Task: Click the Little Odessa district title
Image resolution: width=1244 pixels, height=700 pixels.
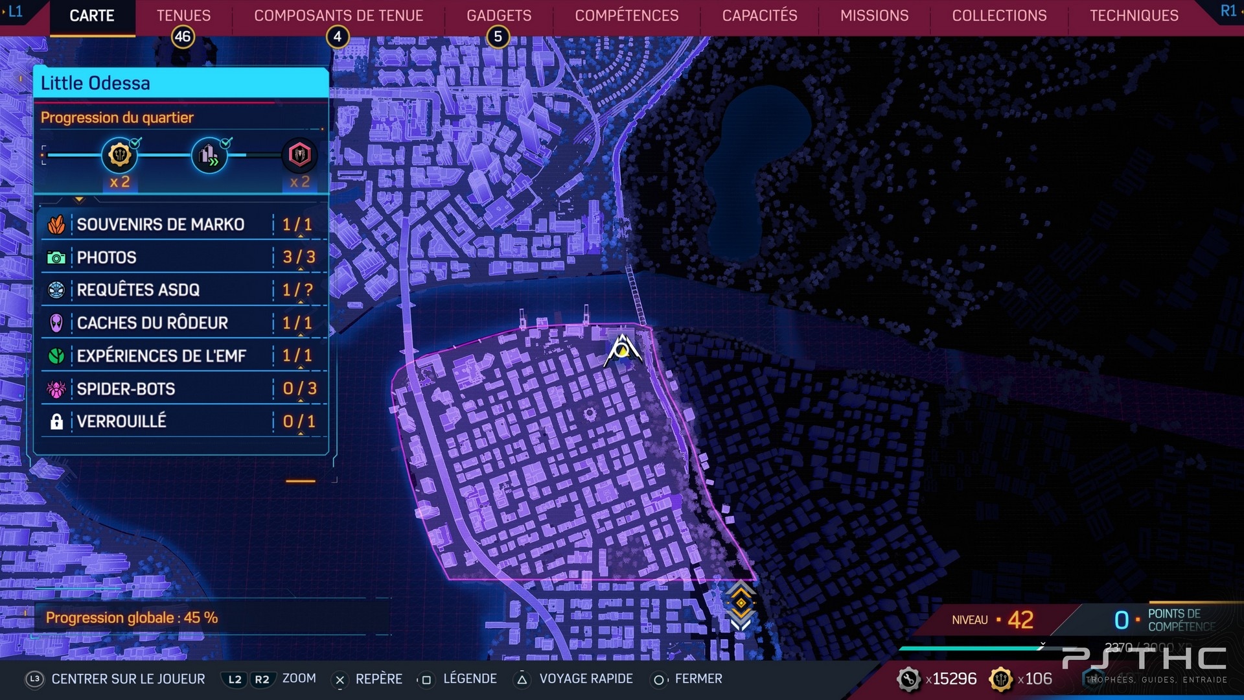Action: pyautogui.click(x=95, y=83)
